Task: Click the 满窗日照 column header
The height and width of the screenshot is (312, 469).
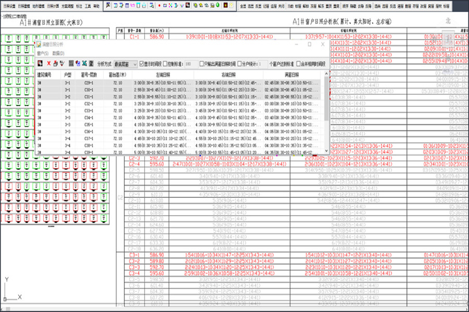Action: (x=292, y=75)
